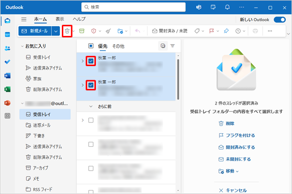Screen dimensions: 292x194
Task: Click the message list scrollbar thumb
Action: [178, 79]
